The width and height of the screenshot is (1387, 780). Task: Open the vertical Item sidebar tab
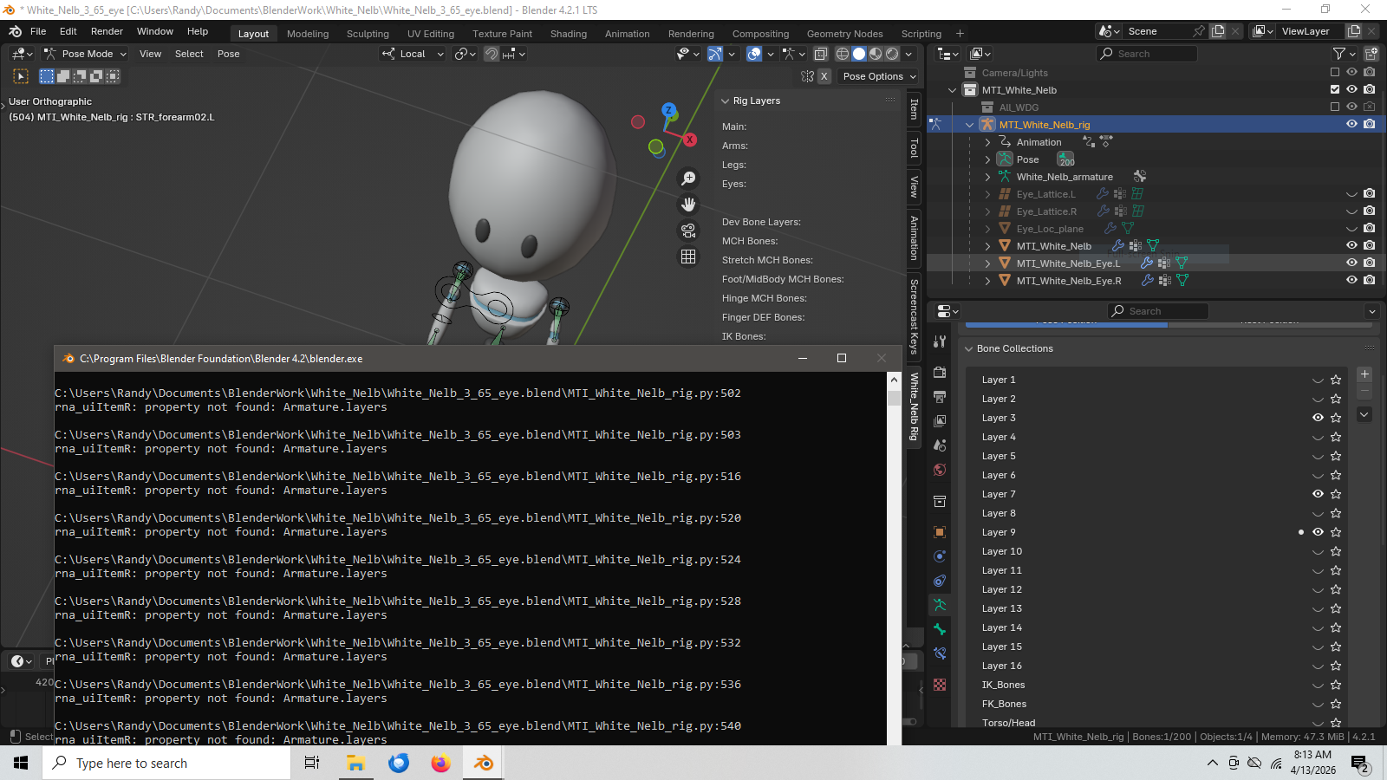(914, 109)
